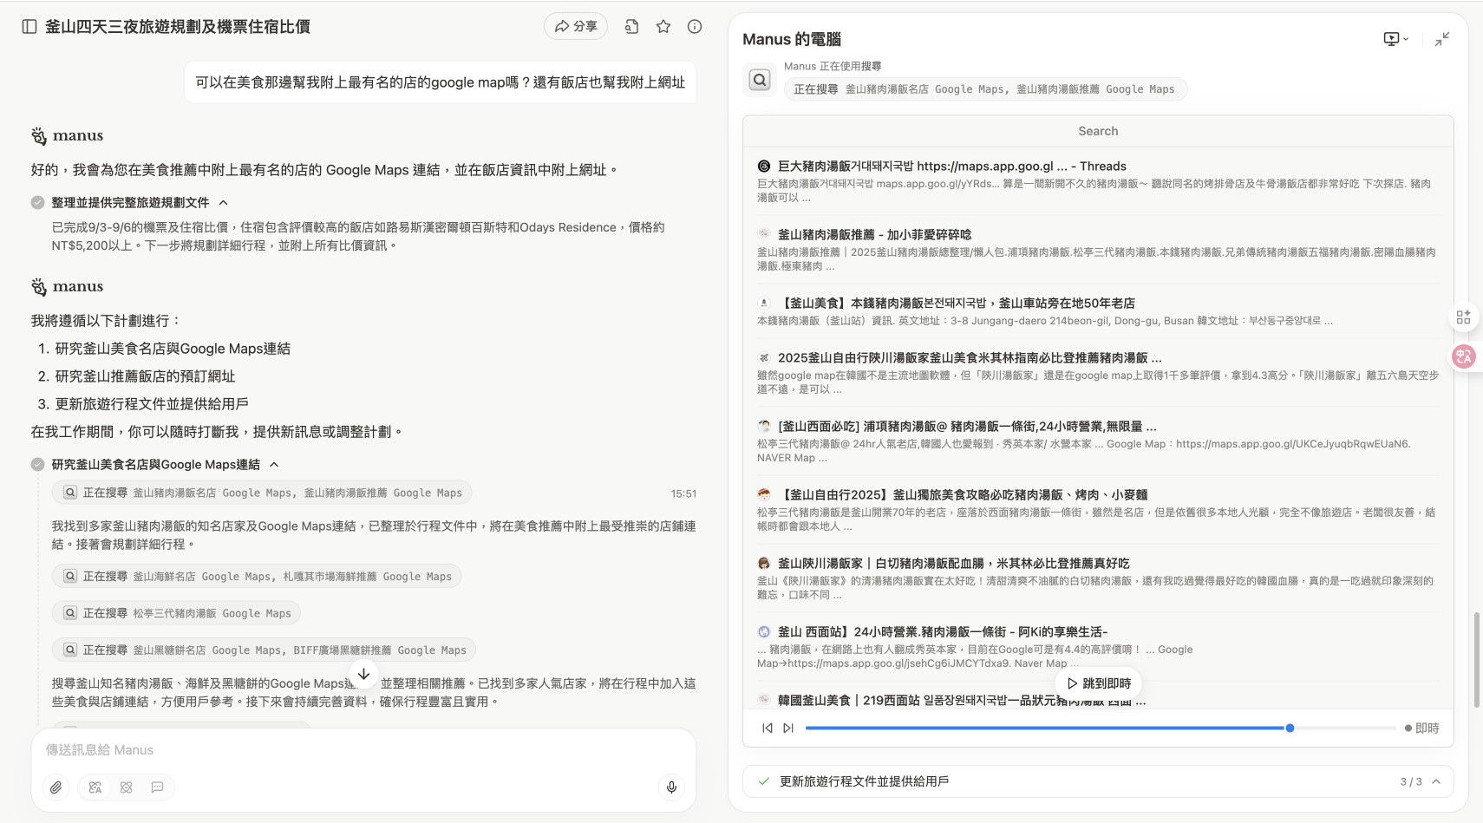
Task: Collapse 研究釜山美食名店與Google Maps連結 section
Action: pos(274,465)
